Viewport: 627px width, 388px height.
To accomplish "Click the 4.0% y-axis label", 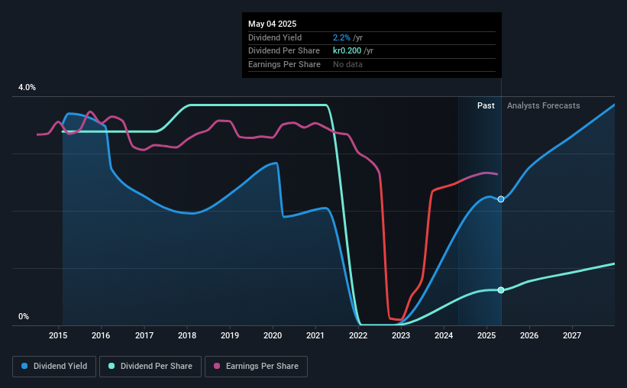I will 27,87.
